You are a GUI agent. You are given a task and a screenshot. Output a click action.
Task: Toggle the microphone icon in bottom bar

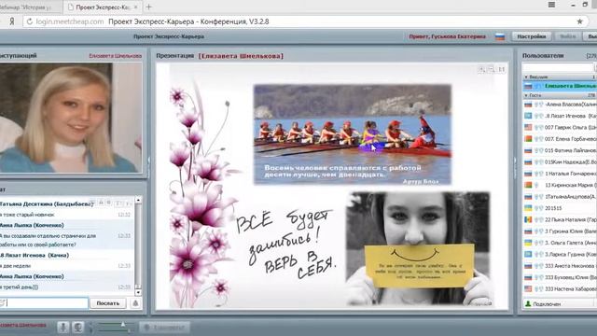tap(63, 328)
